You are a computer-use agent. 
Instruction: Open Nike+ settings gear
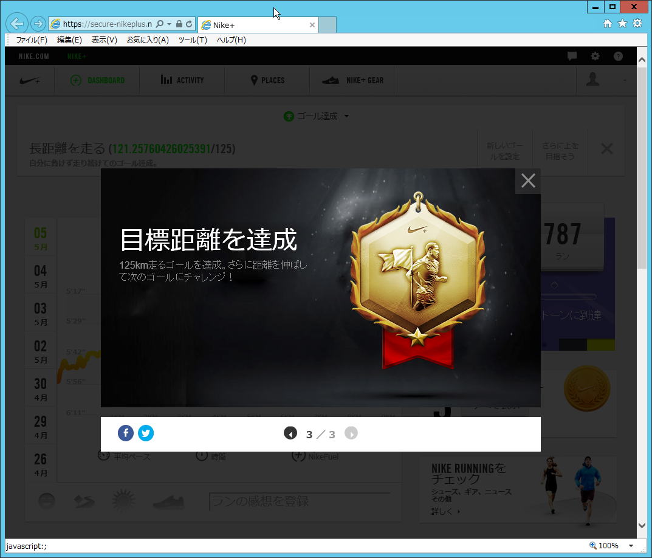[595, 56]
